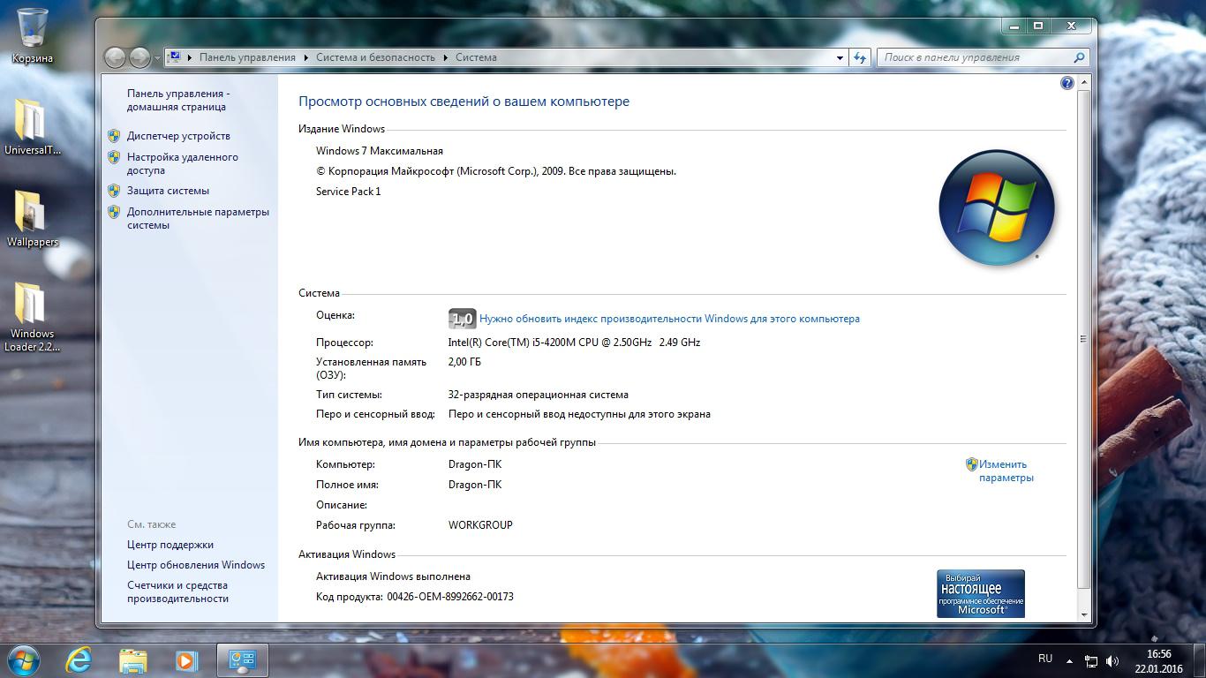Open Счетчики и средства производительности link
Image resolution: width=1206 pixels, height=678 pixels.
[177, 591]
